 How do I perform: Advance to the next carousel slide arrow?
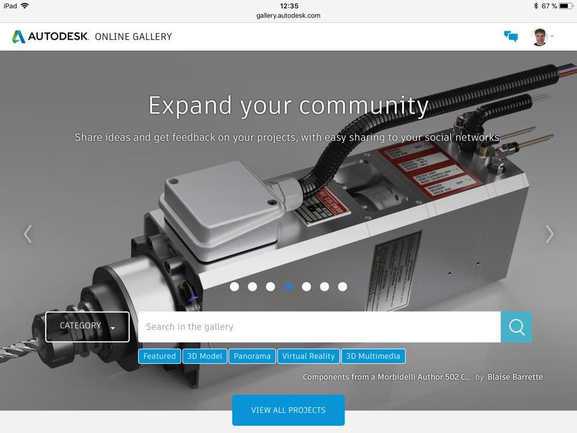click(549, 234)
